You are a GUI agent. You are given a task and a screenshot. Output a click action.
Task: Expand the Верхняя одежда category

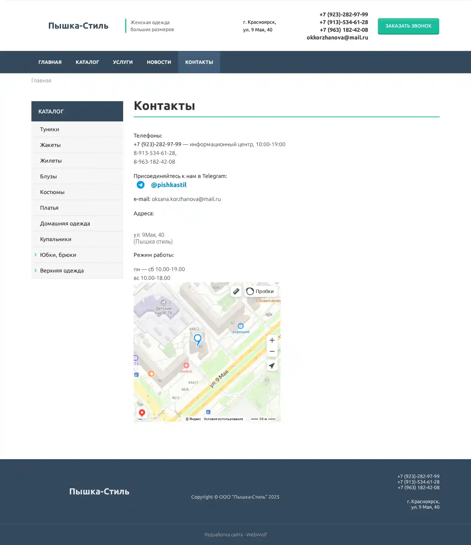[62, 271]
